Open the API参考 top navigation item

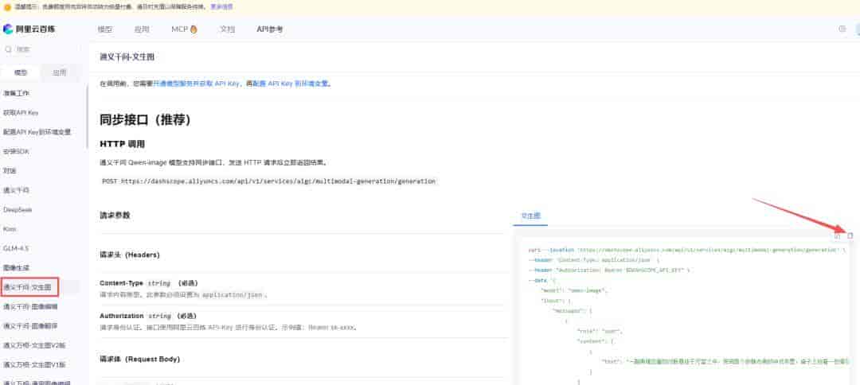(270, 29)
